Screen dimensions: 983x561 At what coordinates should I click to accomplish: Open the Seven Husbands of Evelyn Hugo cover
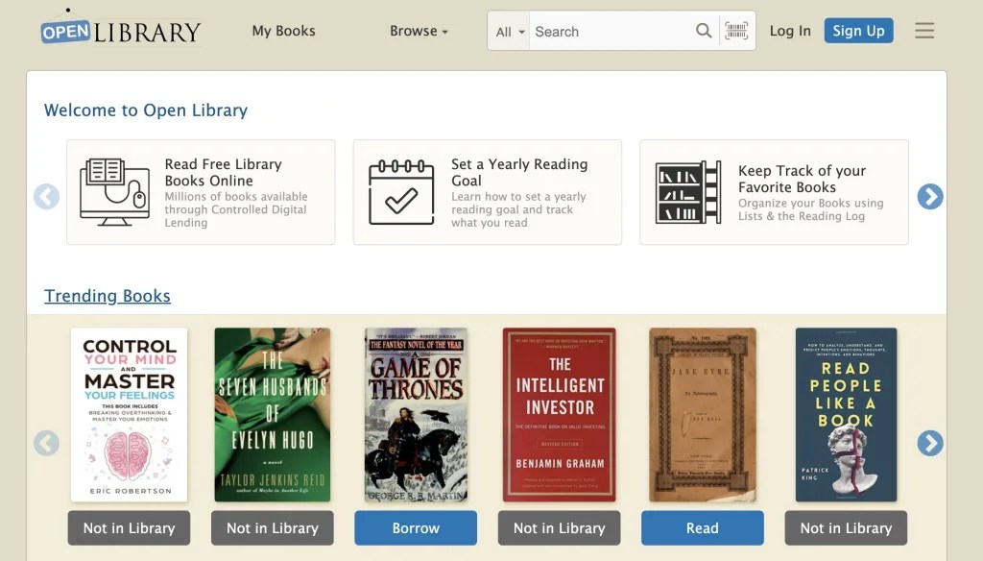pyautogui.click(x=272, y=414)
